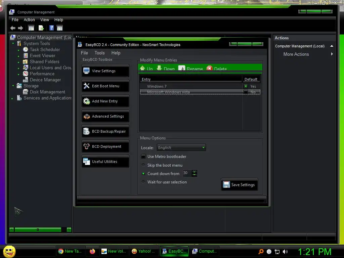Toggle Default checkbox for Microsoft Windows vista

[x=246, y=92]
